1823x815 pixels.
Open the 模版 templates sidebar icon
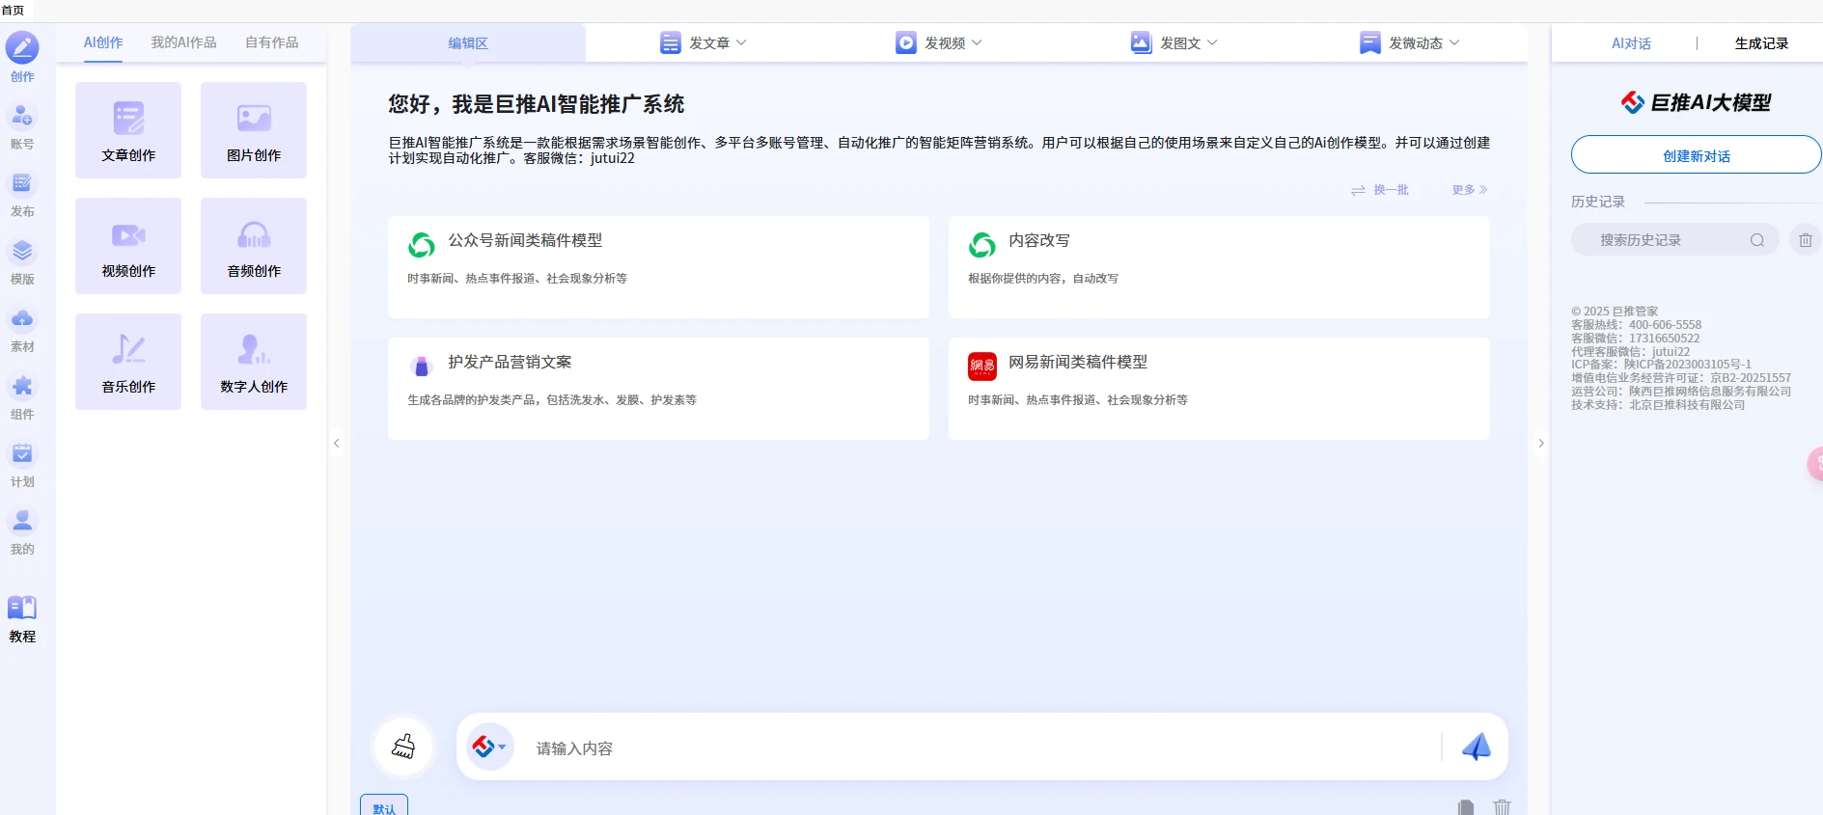(22, 252)
